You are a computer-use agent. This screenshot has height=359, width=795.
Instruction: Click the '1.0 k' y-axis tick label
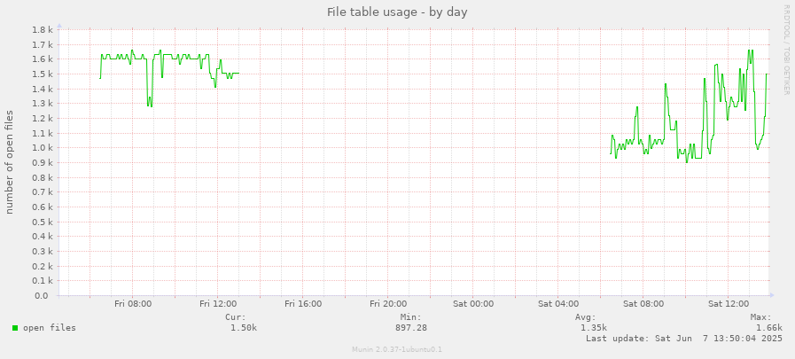click(x=43, y=148)
